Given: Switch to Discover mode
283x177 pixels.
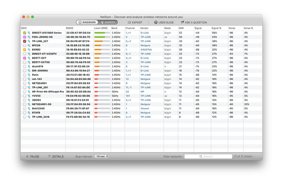Looking at the screenshot, I should 87,22.
